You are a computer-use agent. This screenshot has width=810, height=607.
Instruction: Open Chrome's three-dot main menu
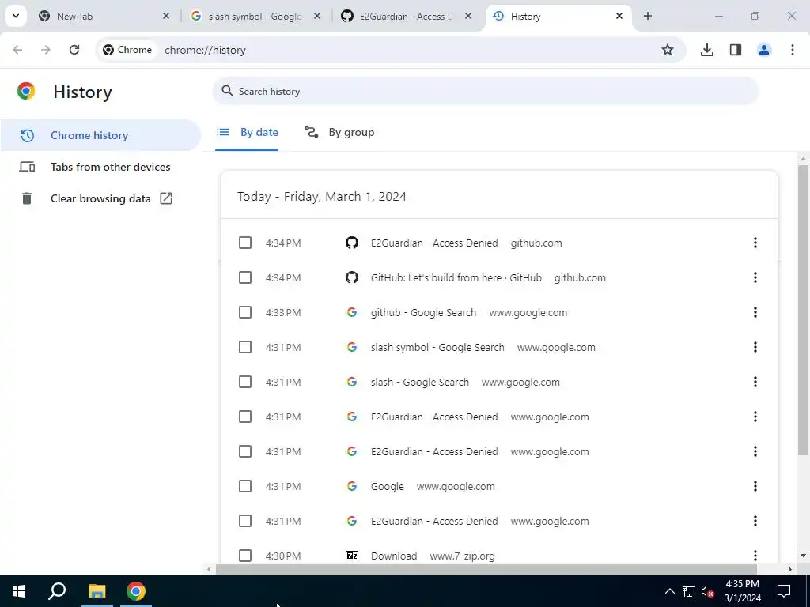(793, 50)
